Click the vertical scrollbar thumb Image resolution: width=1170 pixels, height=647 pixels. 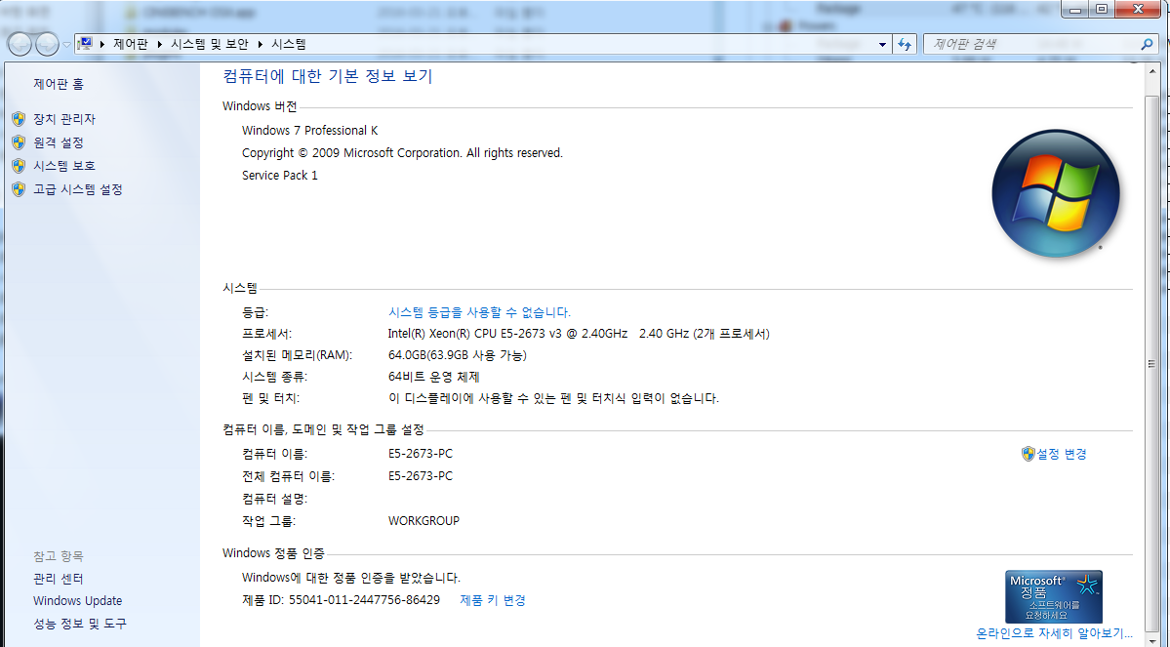(x=1152, y=363)
